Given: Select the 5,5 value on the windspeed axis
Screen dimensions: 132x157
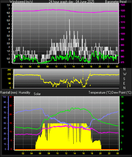Looking at the screenshot, I should point(8,21).
